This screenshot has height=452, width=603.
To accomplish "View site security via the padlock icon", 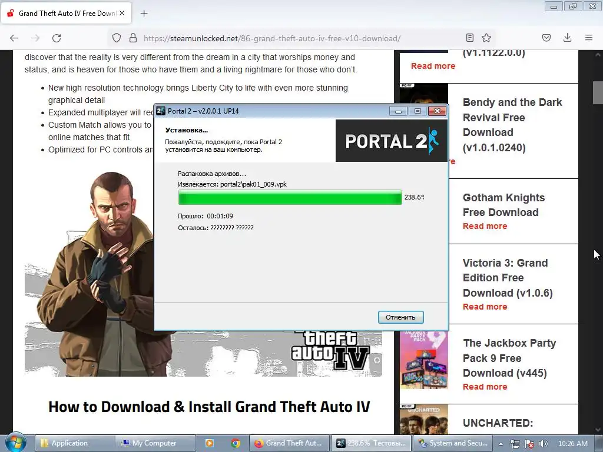I will click(133, 38).
